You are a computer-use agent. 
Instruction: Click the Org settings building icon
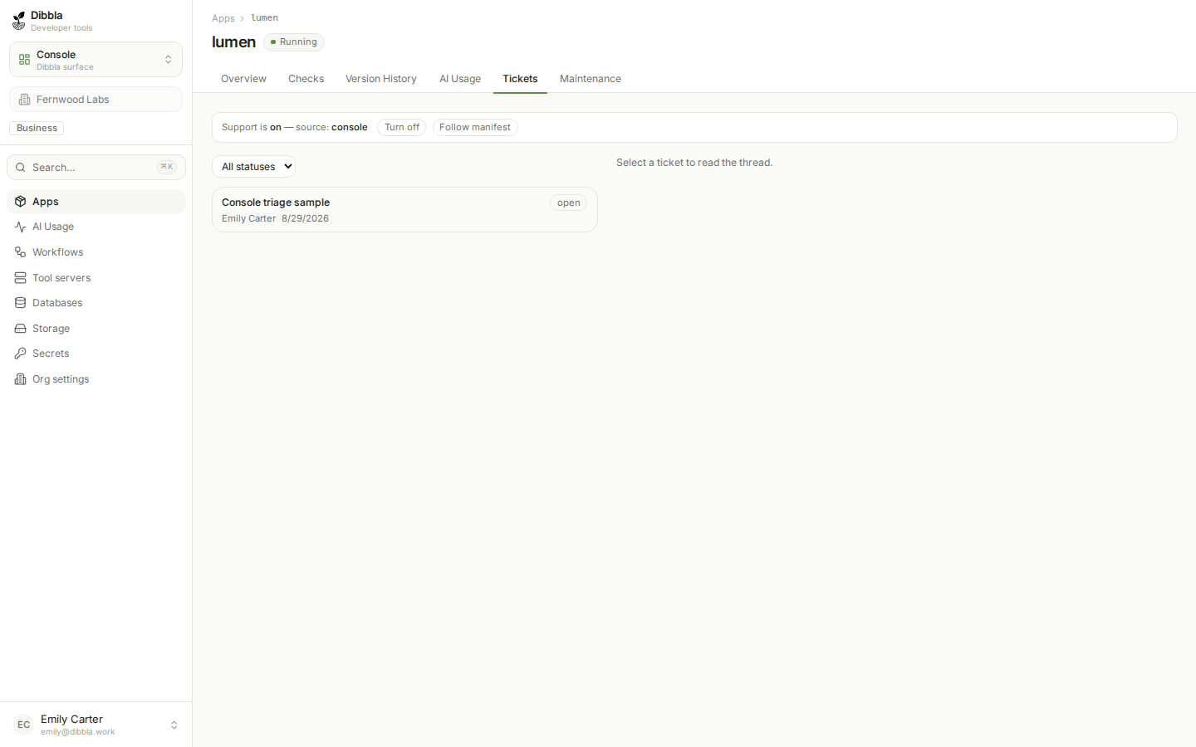point(21,379)
